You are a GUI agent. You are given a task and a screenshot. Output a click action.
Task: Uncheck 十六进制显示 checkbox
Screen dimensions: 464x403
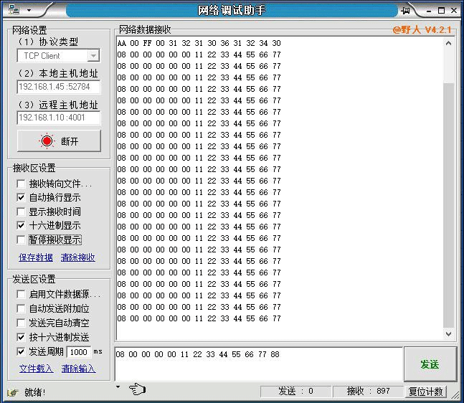22,225
